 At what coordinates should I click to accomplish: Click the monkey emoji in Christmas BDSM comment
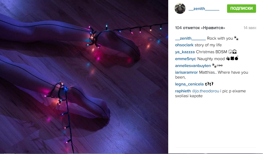(234, 52)
